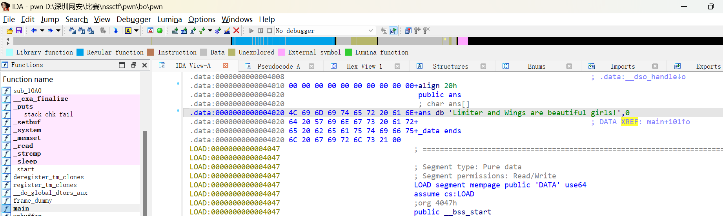Close the Functions panel
Image resolution: width=723 pixels, height=216 pixels.
coord(144,65)
